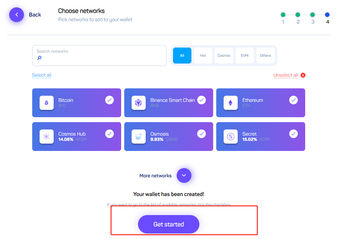The image size is (338, 239).
Task: Uncheck the Bitcoin network checkmark
Action: [x=109, y=100]
